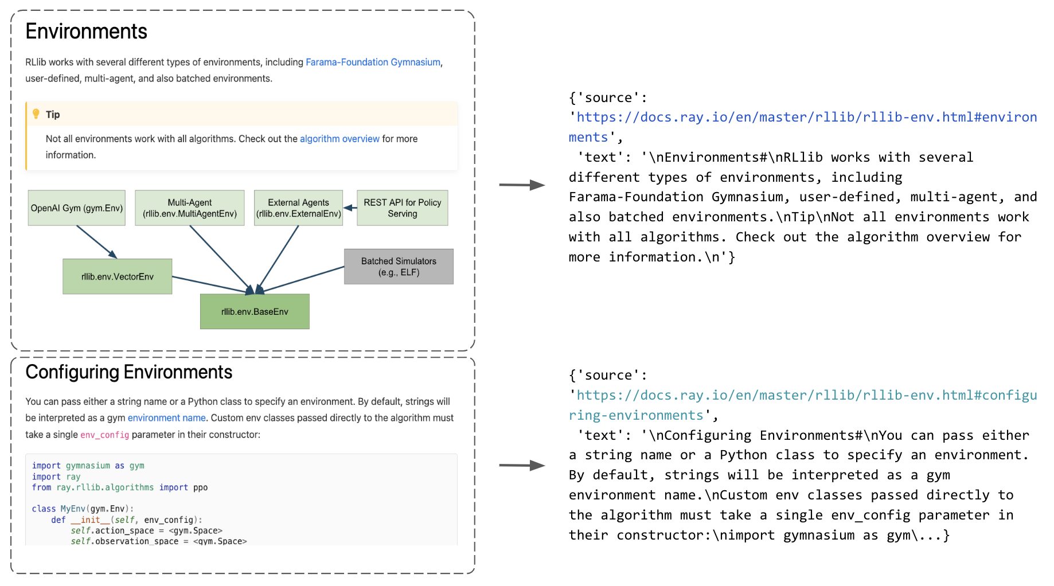1054x586 pixels.
Task: Select the Multi-Agent (rllib.env.MultiAgentEnv) box
Action: point(190,208)
